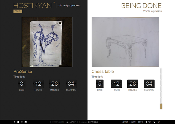This screenshot has height=124, width=175.
Task: Open the Facebook page icon
Action: [x=14, y=122]
